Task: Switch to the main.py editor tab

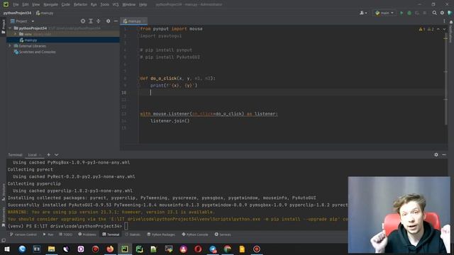Action: [133, 21]
